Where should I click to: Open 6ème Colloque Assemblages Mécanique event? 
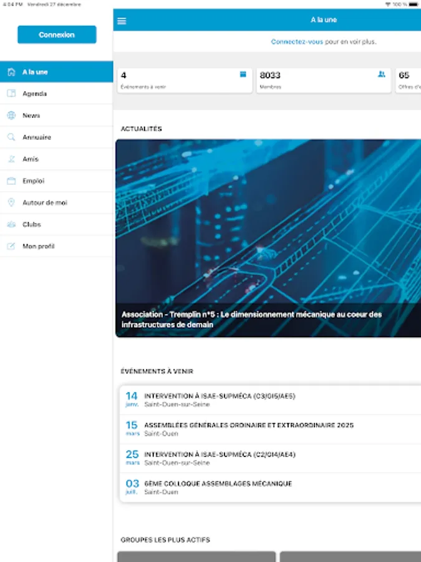pos(270,488)
